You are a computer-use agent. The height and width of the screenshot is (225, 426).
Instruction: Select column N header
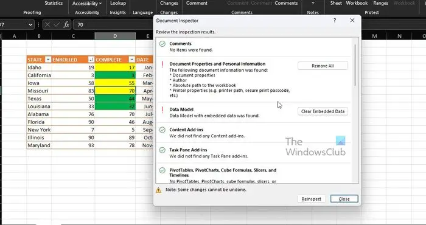pos(399,36)
